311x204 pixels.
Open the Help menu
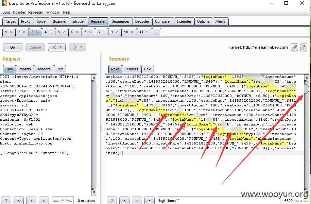click(x=66, y=12)
